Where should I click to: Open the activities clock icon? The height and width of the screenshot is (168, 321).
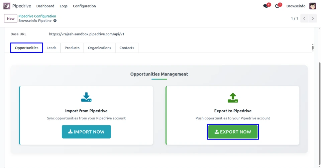click(x=277, y=6)
